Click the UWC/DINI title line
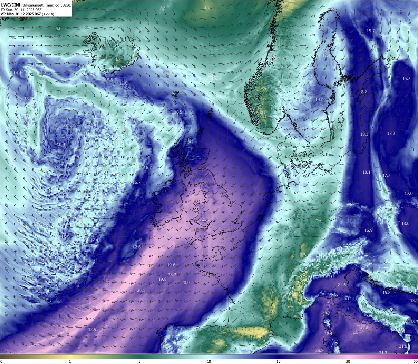The height and width of the screenshot is (364, 418). pos(36,5)
